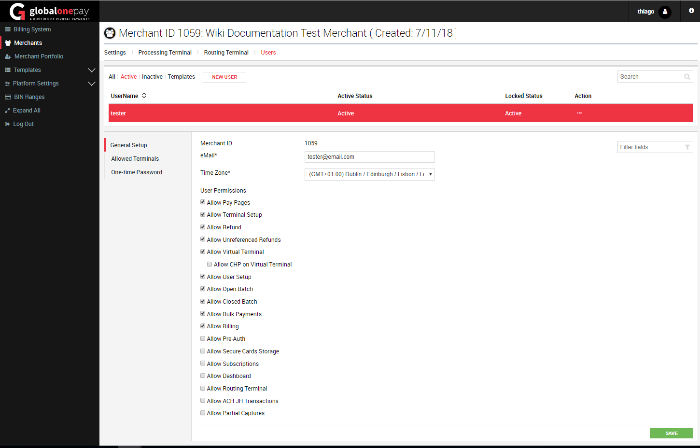The image size is (700, 448).
Task: Open action menu for tester row
Action: point(579,113)
